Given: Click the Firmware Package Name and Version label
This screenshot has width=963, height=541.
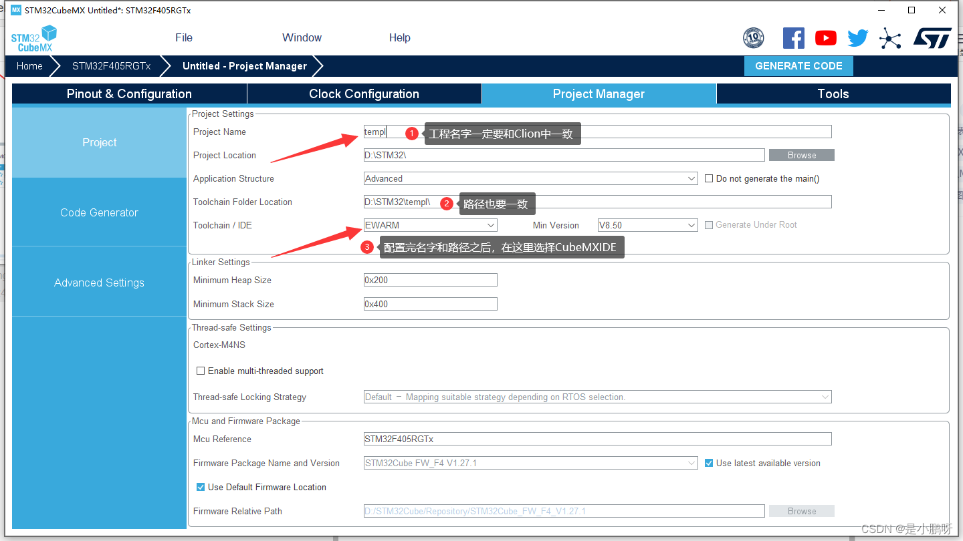Looking at the screenshot, I should click(x=266, y=463).
